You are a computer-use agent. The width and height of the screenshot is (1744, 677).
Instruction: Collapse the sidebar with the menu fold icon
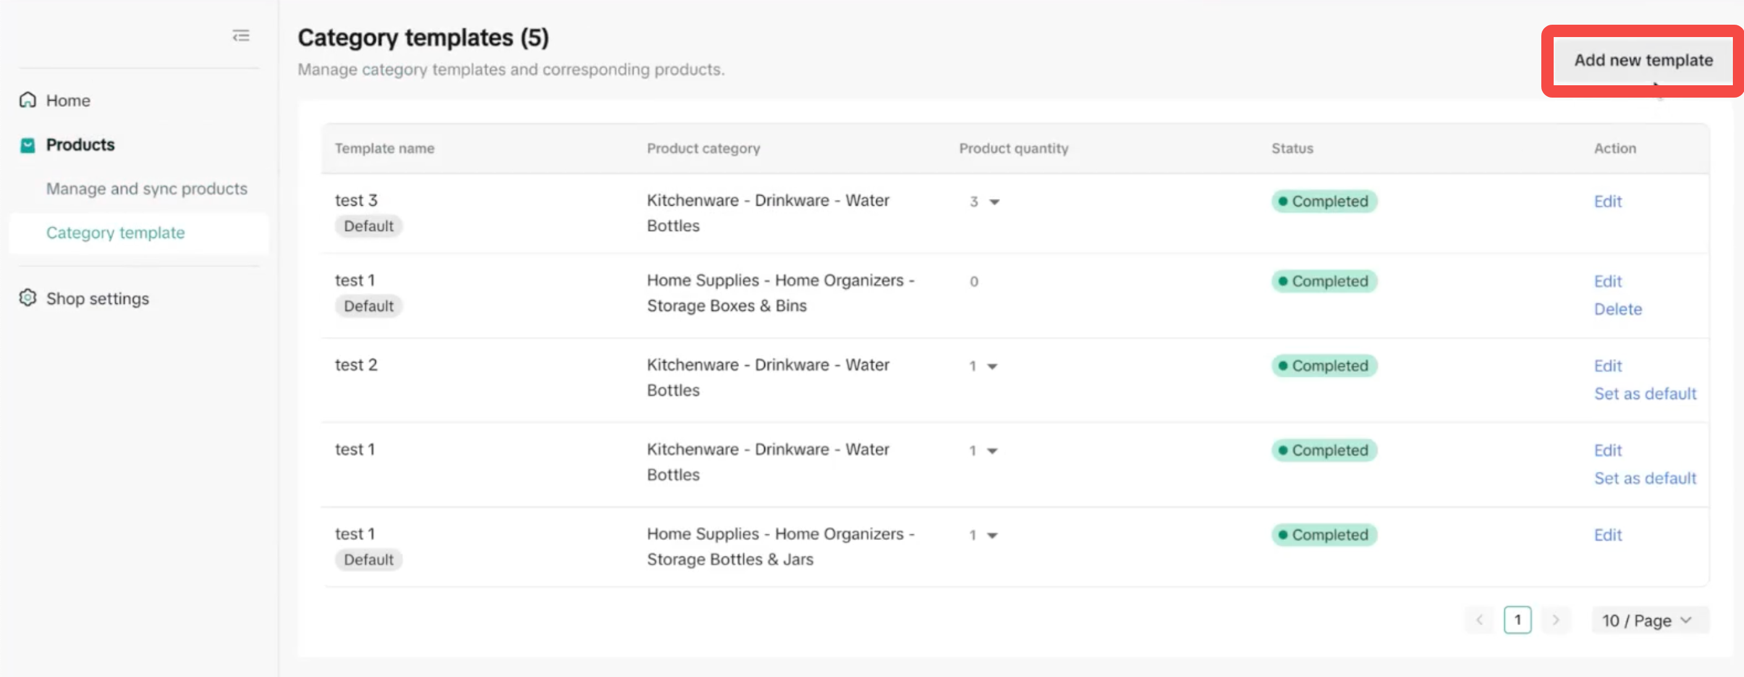241,36
